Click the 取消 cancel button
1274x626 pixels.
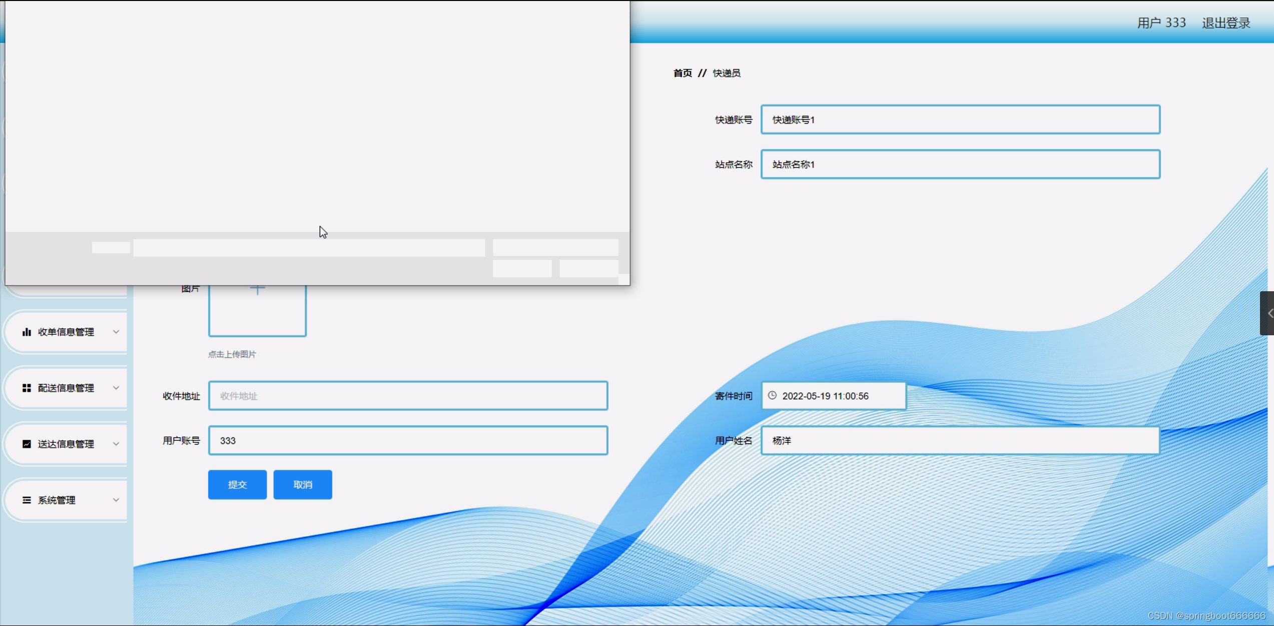303,484
